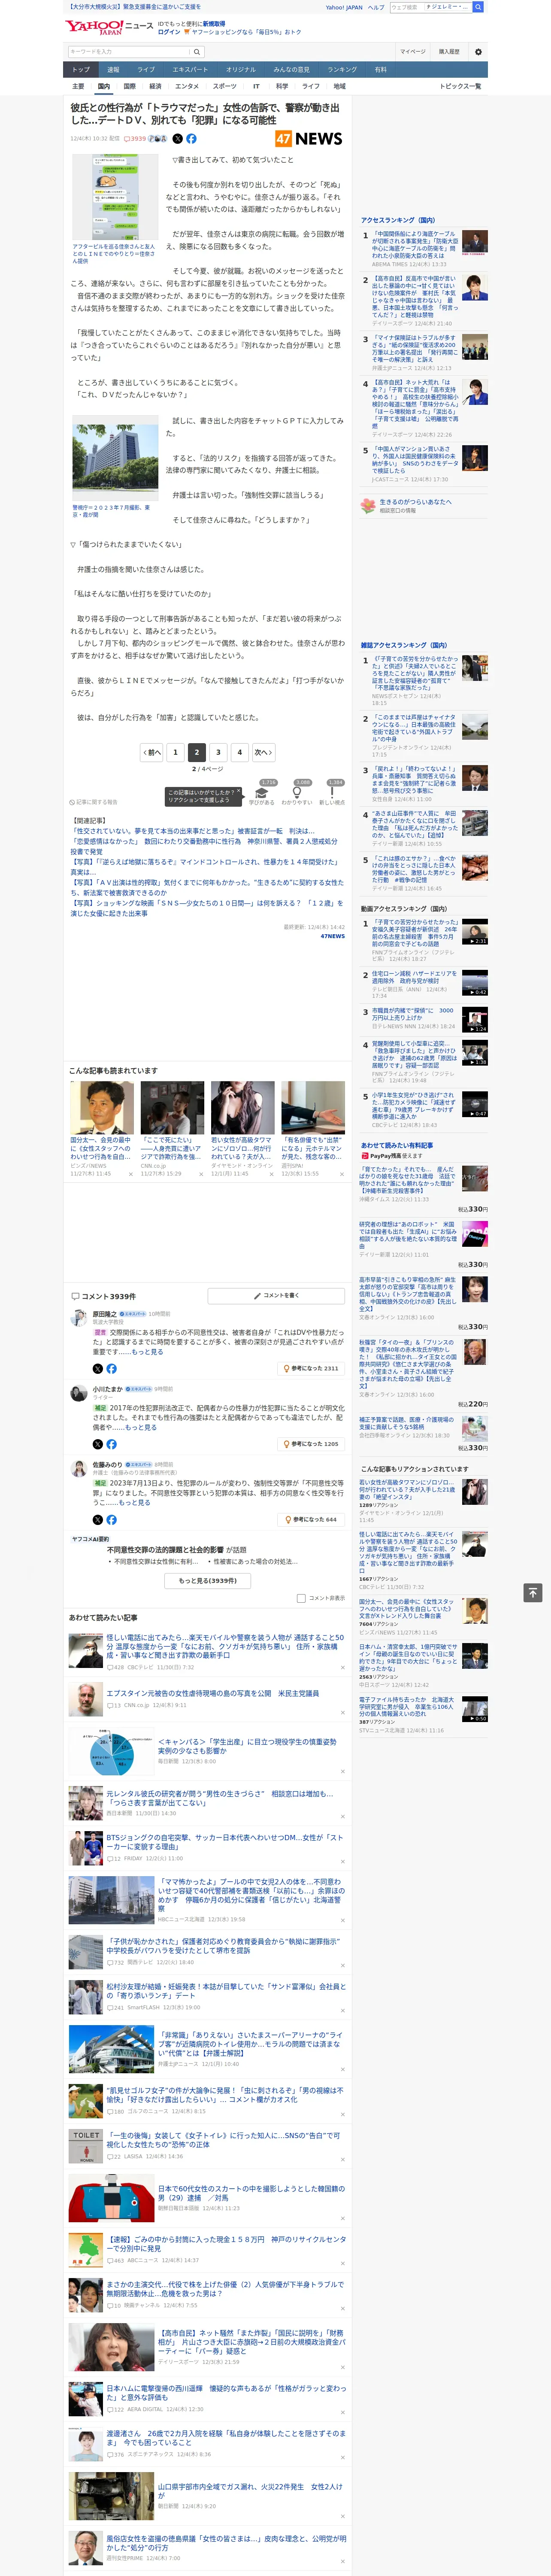Image resolution: width=551 pixels, height=2576 pixels.
Task: Open the ランキング top navigation tab
Action: [342, 70]
